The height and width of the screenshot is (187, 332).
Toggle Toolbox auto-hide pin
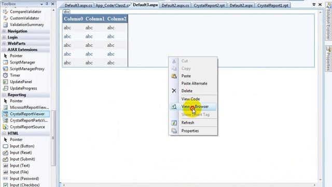[x=47, y=4]
